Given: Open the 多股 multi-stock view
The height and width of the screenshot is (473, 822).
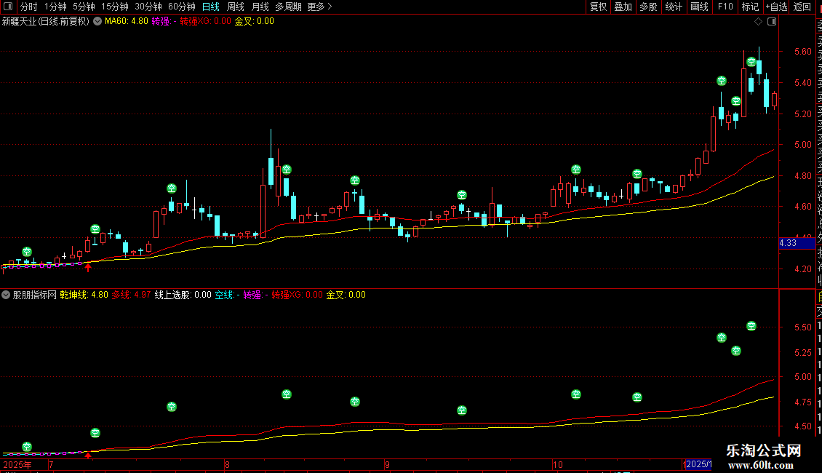Looking at the screenshot, I should click(x=648, y=7).
